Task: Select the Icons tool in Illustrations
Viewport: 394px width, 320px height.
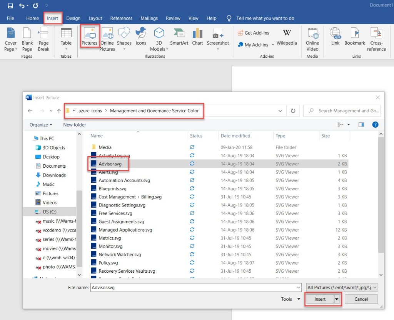Action: point(141,36)
